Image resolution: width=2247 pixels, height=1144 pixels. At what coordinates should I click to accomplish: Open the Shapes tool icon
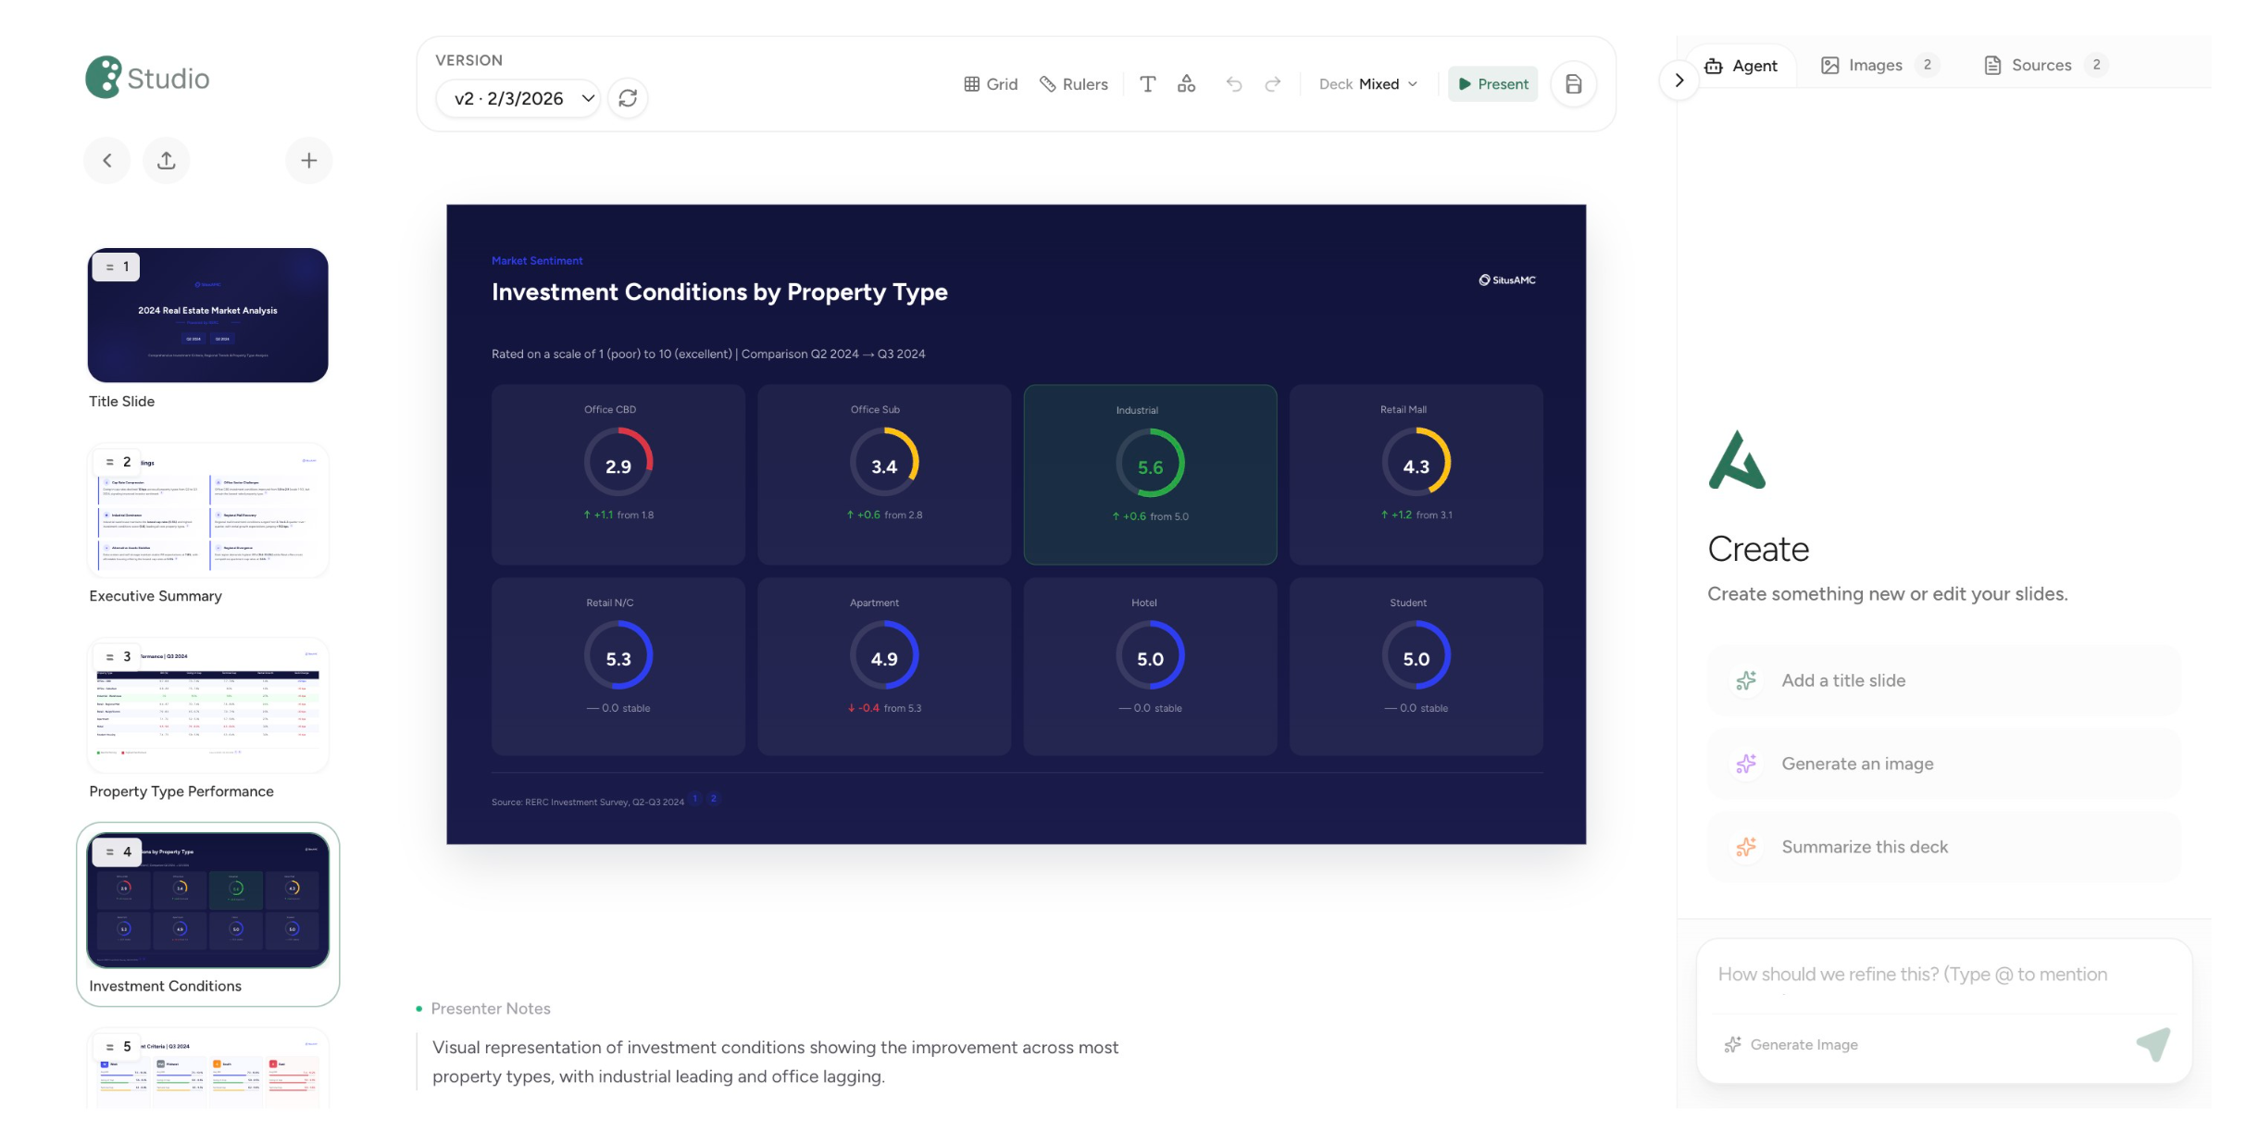[x=1187, y=83]
